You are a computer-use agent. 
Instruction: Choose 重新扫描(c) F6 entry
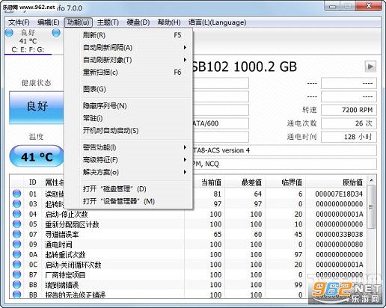pyautogui.click(x=128, y=73)
